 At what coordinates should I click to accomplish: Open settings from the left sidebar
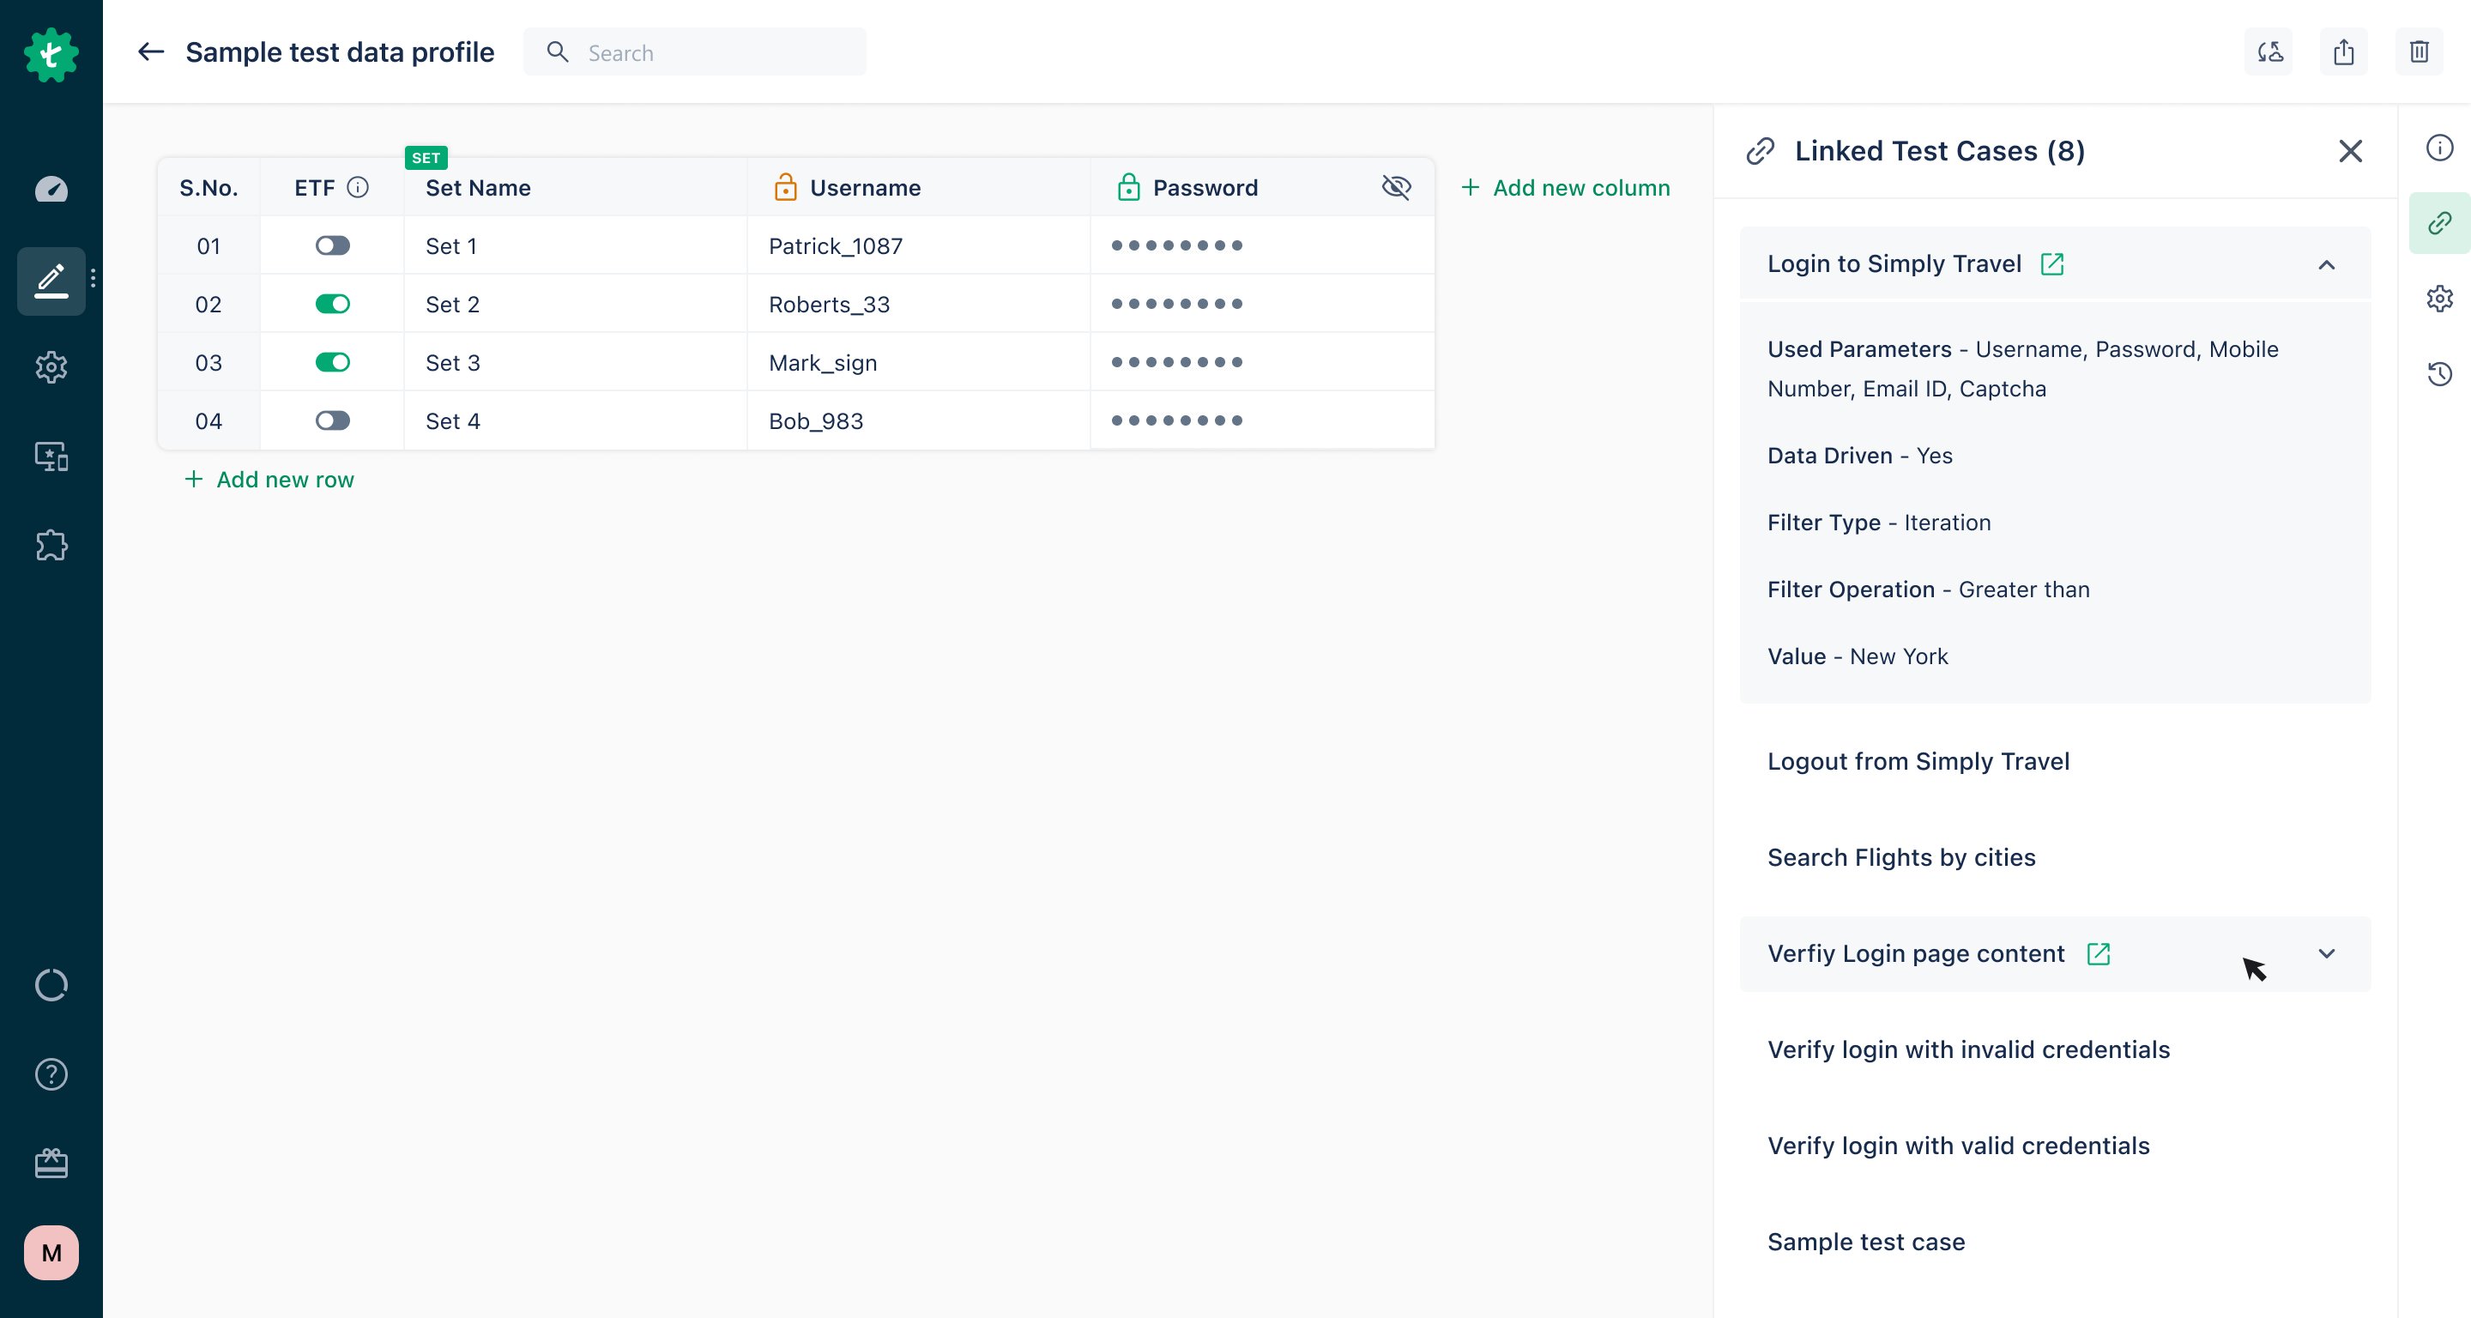(51, 366)
